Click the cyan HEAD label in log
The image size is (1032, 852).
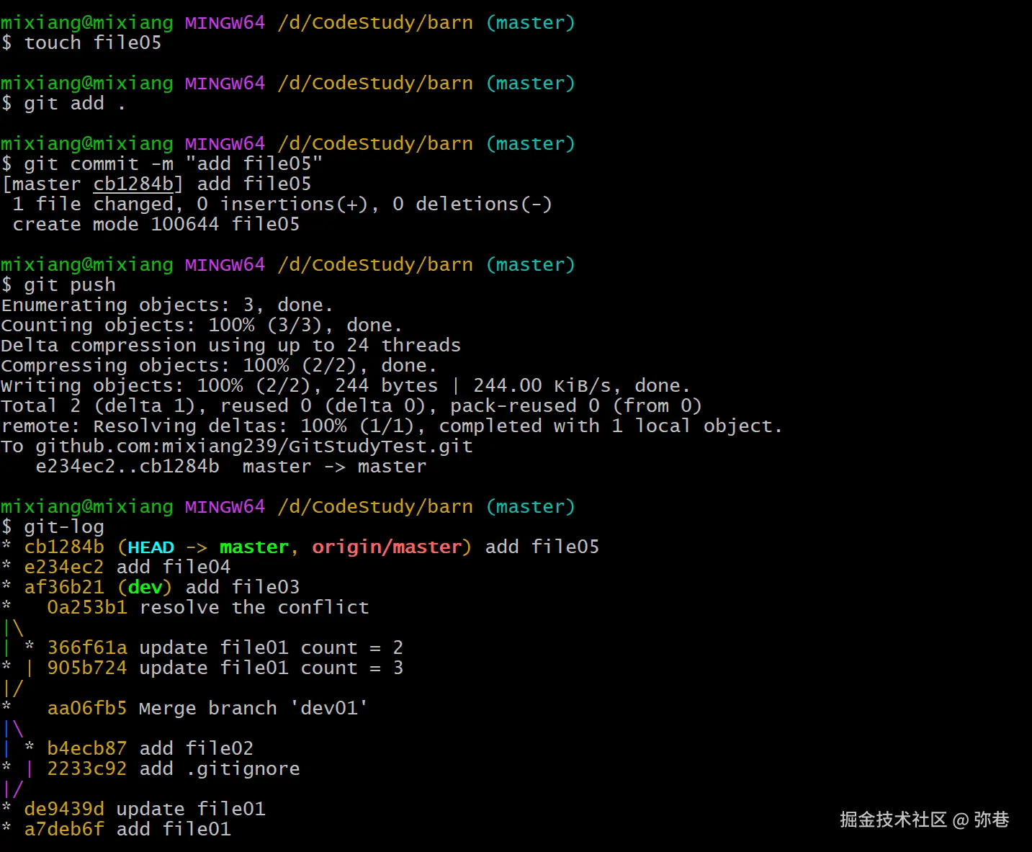point(151,547)
